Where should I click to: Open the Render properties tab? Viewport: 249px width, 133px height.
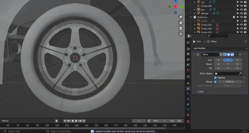pos(188,49)
